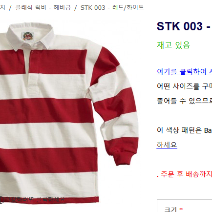
Task: Click the 확장하려면 클릭하세요 enlarge caption
Action: (35, 200)
